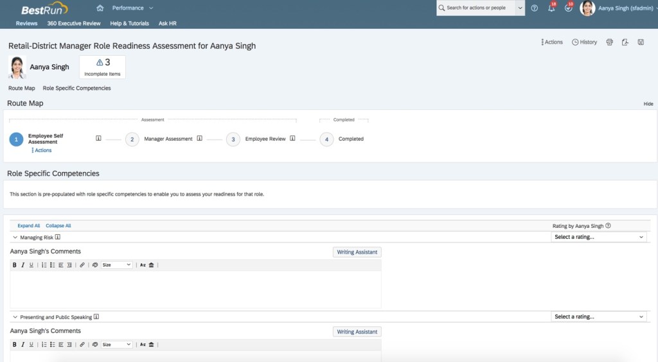Screen dimensions: 658x362
Task: Apply bold in Managing Risk comment toolbar
Action: click(x=15, y=265)
